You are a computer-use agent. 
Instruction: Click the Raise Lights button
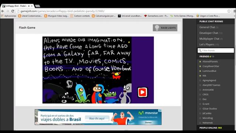coord(165,28)
